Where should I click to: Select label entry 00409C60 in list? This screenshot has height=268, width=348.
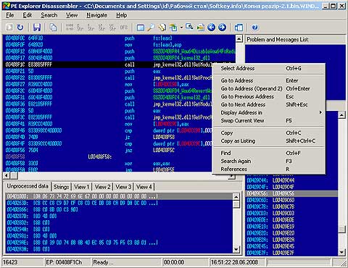291,200
